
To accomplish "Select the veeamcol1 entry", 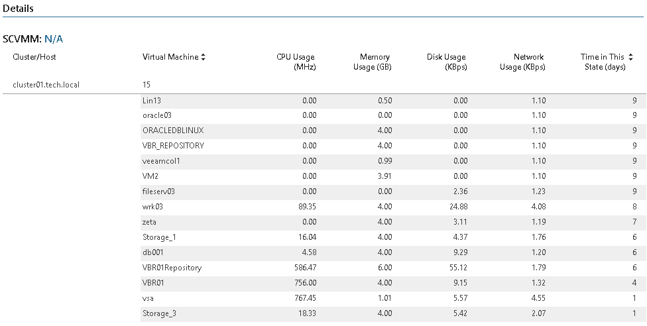I will [x=161, y=161].
